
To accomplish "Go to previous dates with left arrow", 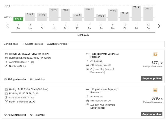I will [x=8, y=26].
